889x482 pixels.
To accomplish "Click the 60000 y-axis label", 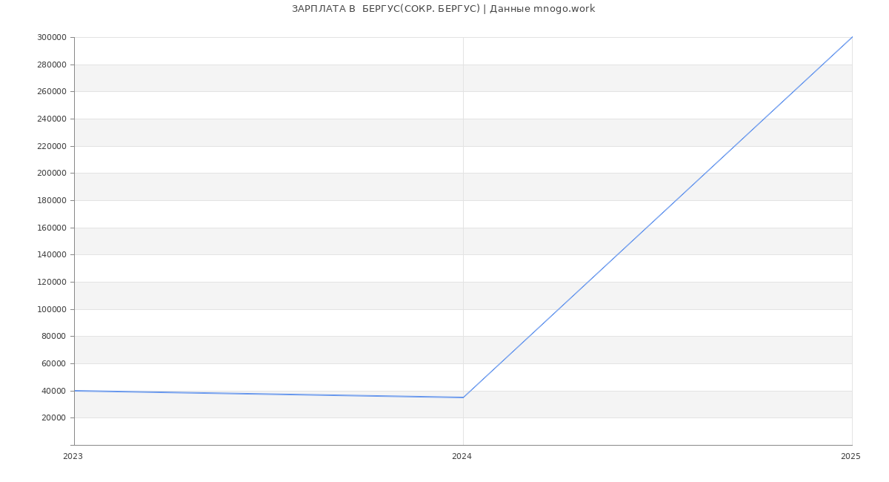I will (53, 364).
